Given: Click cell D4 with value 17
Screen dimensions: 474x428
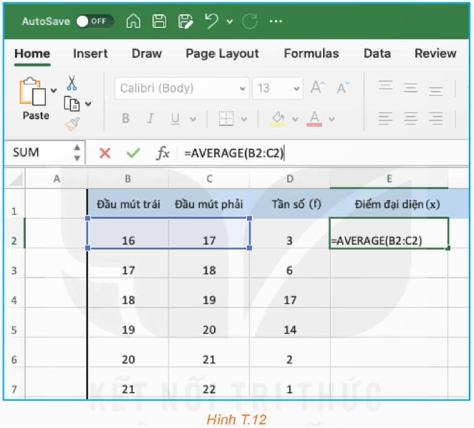Looking at the screenshot, I should (x=290, y=293).
